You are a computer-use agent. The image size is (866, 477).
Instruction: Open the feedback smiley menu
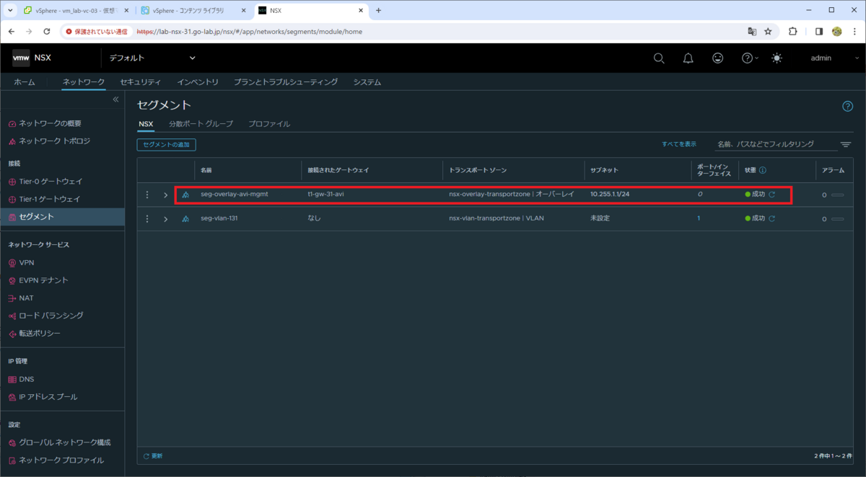click(x=717, y=58)
